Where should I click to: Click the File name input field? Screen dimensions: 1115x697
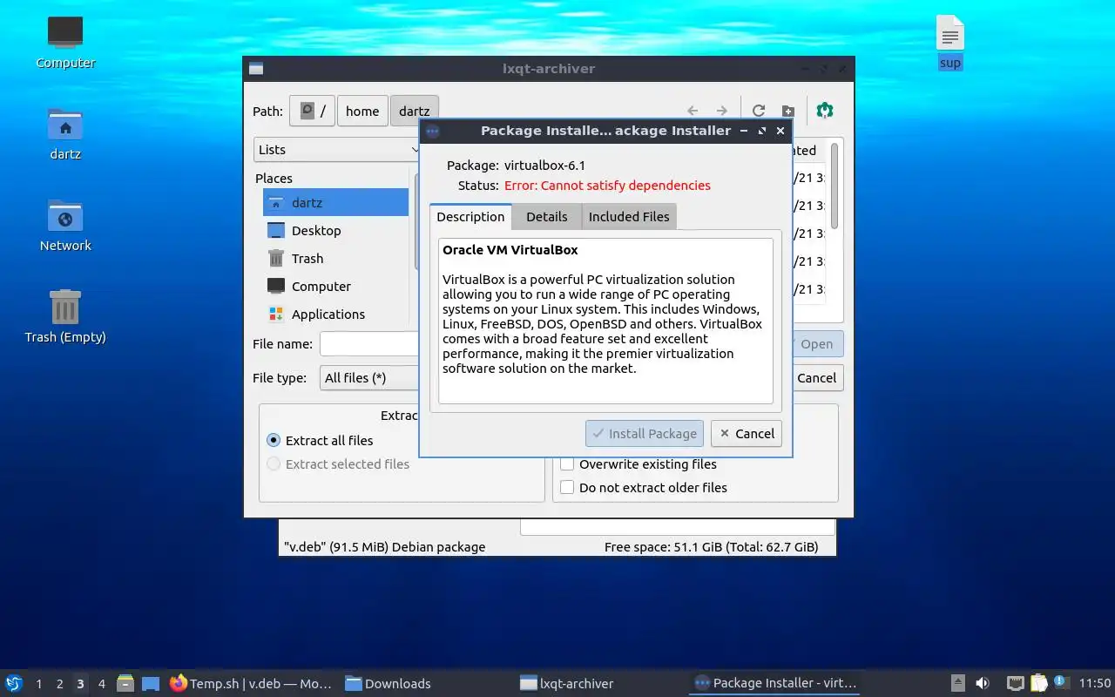369,344
